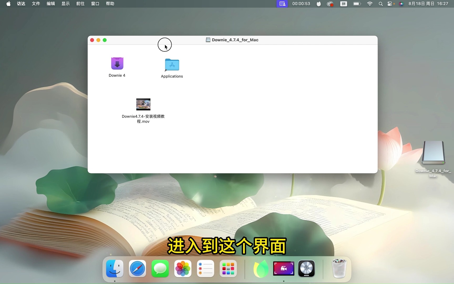The image size is (454, 284).
Task: Click the Applications label text
Action: click(172, 76)
